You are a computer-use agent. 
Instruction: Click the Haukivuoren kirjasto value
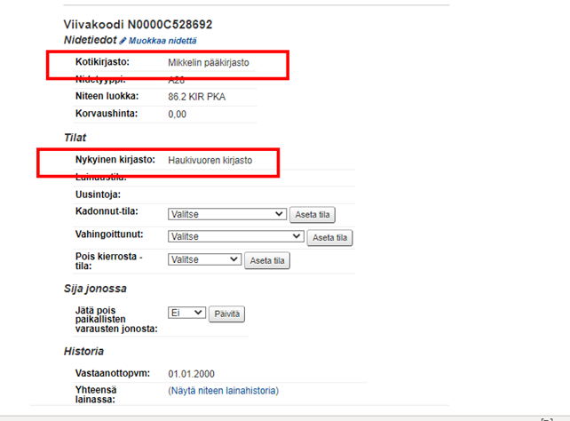coord(210,161)
